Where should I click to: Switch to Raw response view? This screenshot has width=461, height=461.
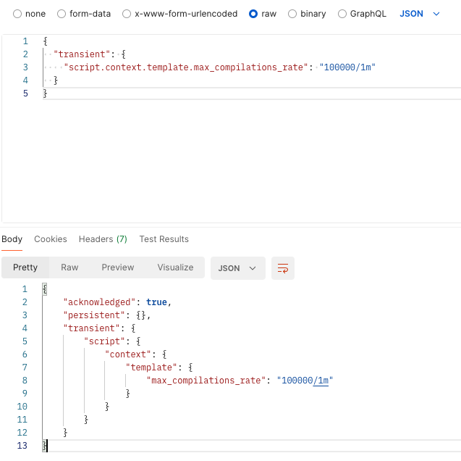pos(69,267)
